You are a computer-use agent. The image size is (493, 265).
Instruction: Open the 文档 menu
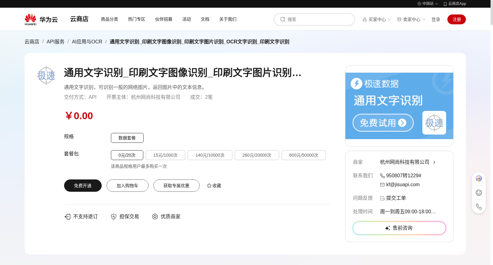tap(205, 19)
